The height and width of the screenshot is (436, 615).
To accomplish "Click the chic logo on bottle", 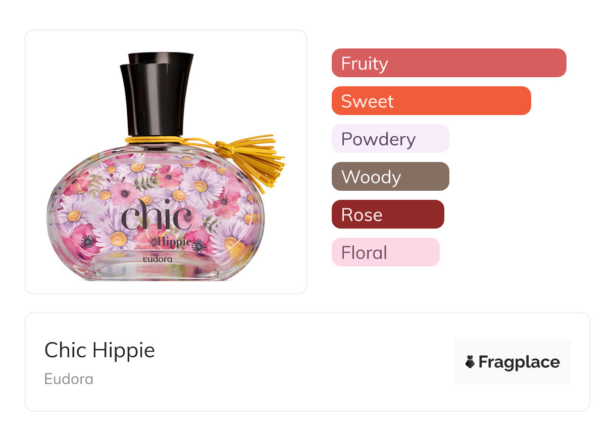I will [x=157, y=215].
